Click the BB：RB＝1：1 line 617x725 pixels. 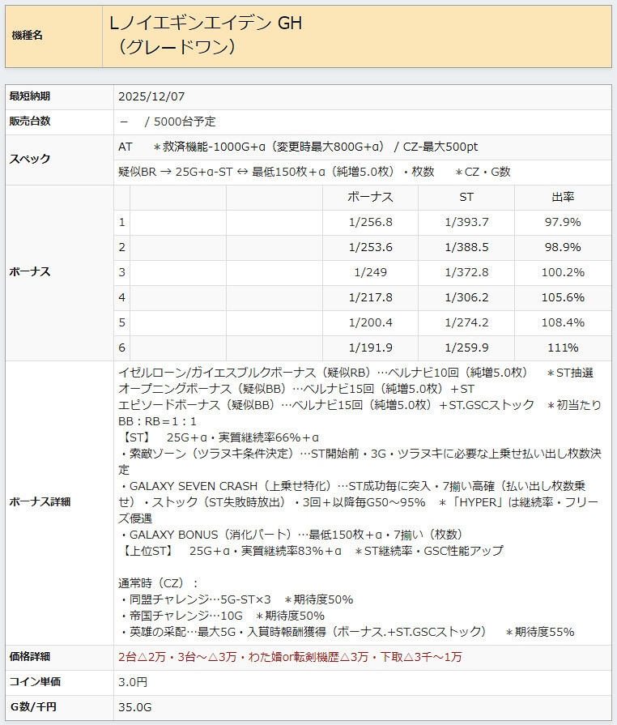[157, 421]
